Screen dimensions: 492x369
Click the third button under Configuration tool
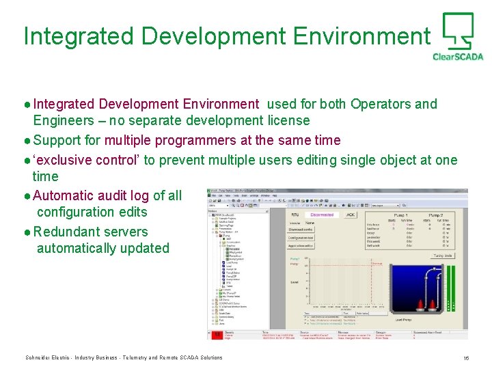pos(301,246)
